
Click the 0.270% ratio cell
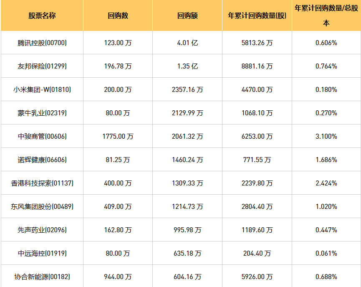pyautogui.click(x=326, y=113)
